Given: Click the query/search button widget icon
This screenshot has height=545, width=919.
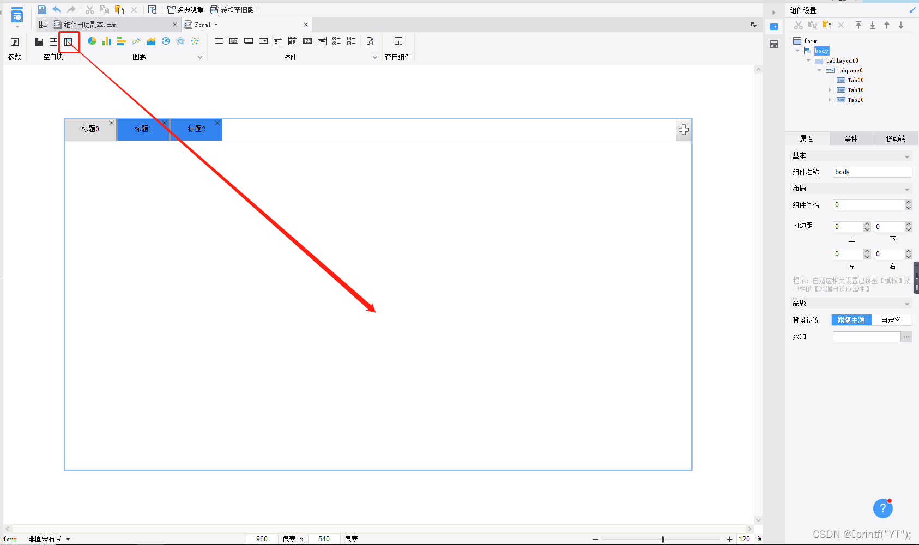Looking at the screenshot, I should pos(370,41).
